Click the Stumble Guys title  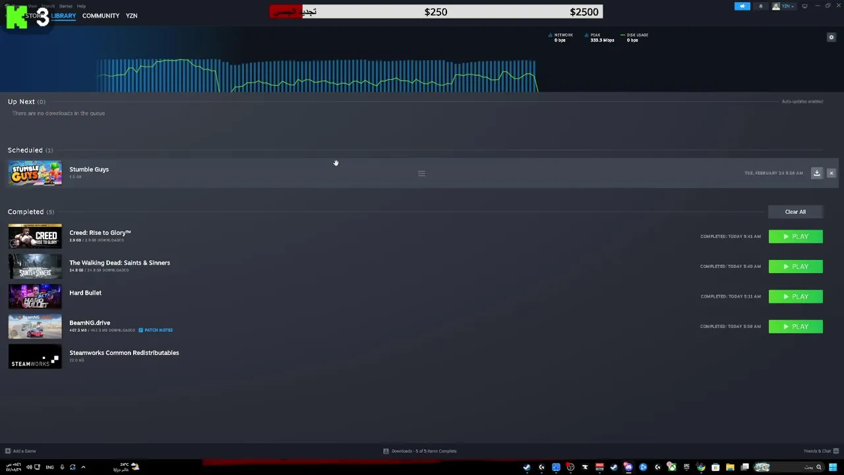89,170
